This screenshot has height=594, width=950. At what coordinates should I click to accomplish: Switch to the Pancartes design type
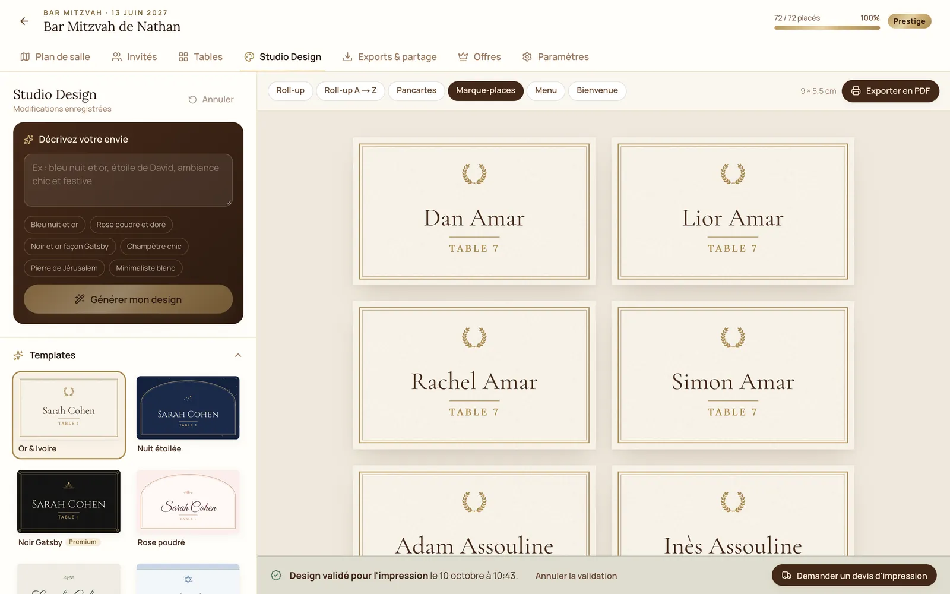(416, 91)
